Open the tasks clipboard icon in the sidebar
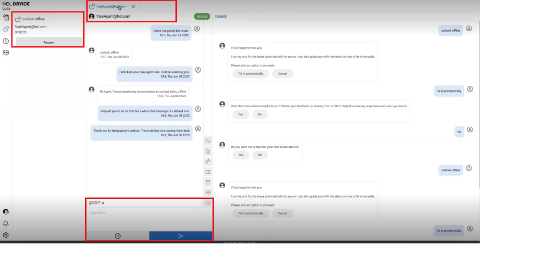Viewport: 552px width, 262px height. (x=5, y=17)
